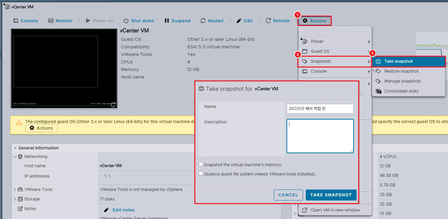The width and height of the screenshot is (448, 219).
Task: Suspend the VM via pause icon
Action: coord(167,21)
